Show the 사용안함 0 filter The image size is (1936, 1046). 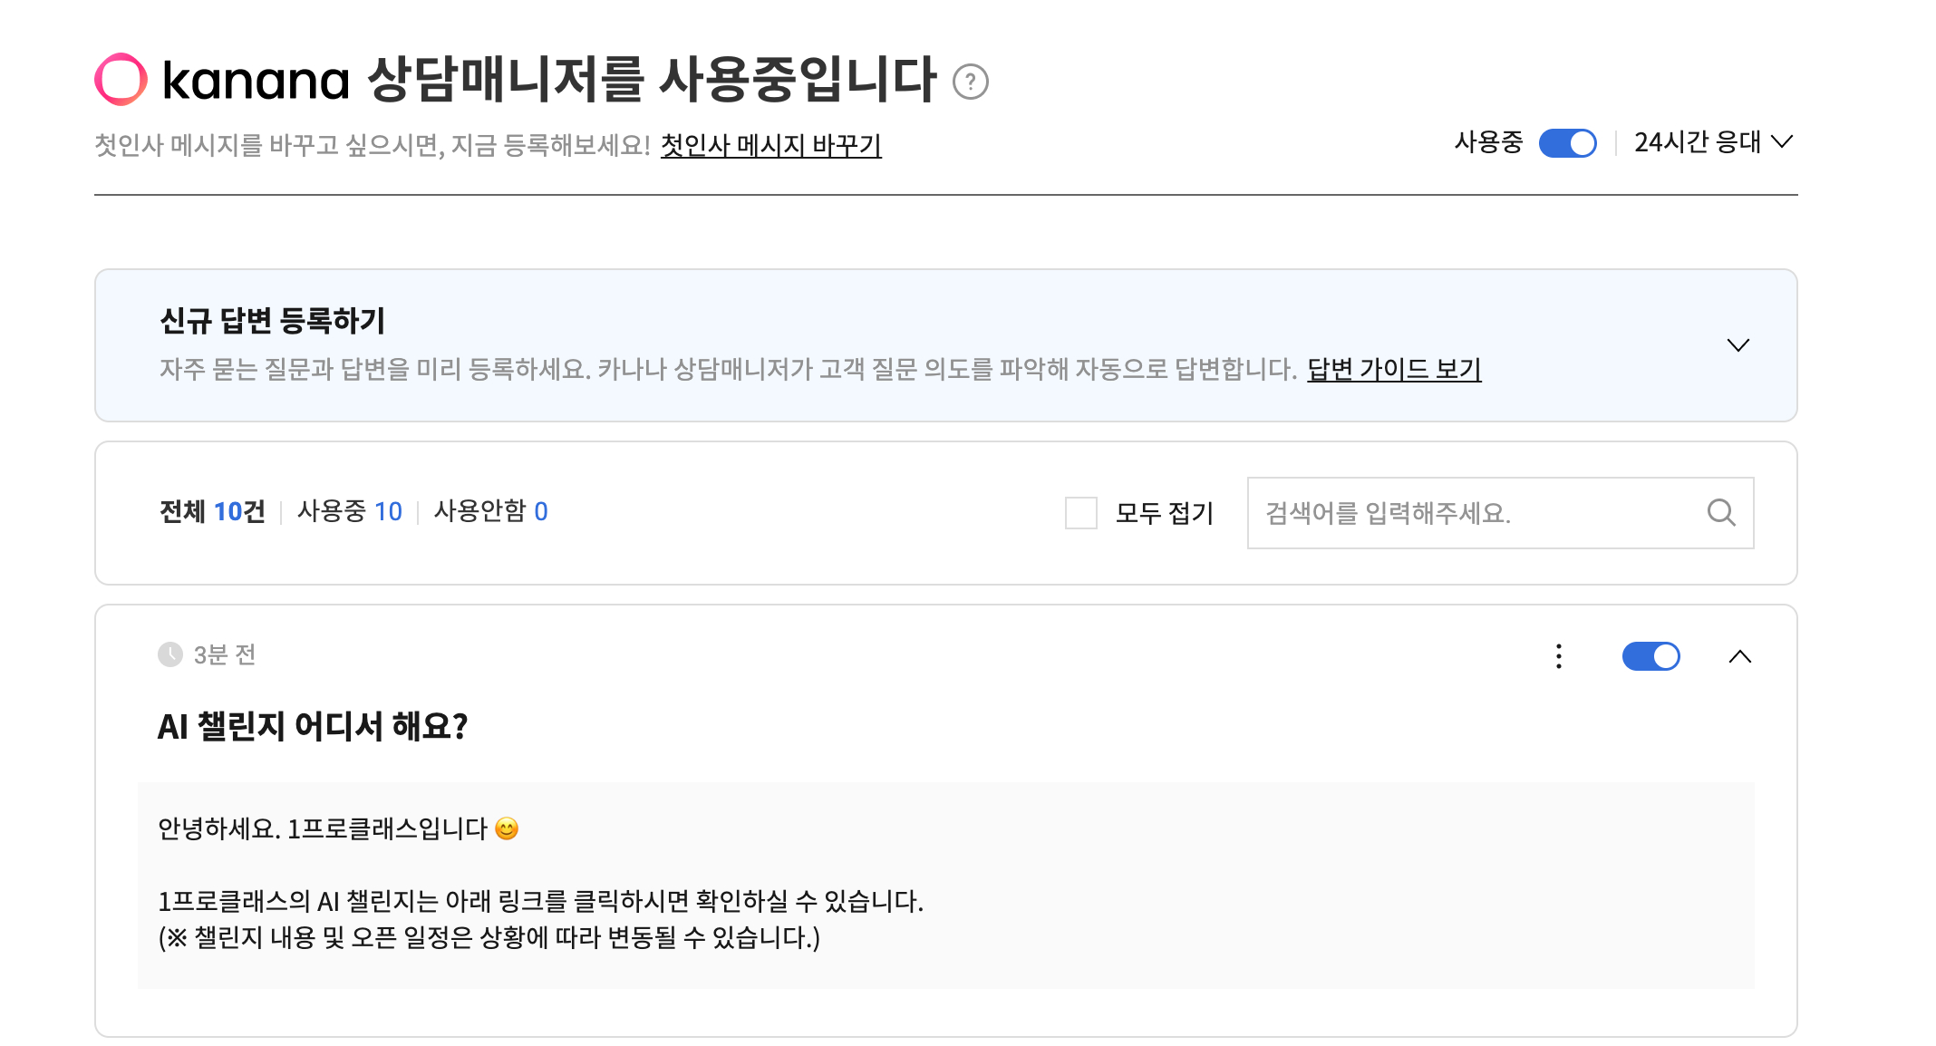click(x=490, y=512)
